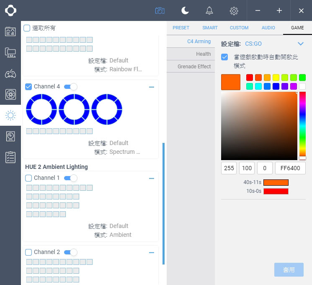Switch to the AUDIO tab

268,28
